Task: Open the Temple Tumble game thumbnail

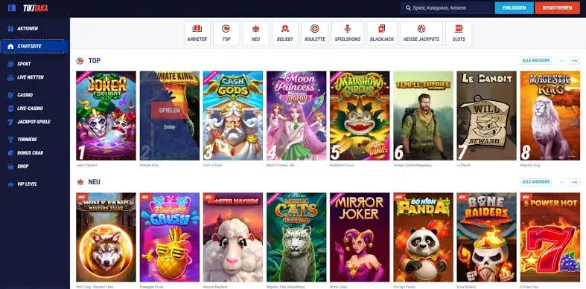Action: click(x=423, y=116)
